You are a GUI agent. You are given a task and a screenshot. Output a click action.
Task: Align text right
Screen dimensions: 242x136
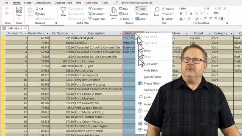tap(216, 19)
